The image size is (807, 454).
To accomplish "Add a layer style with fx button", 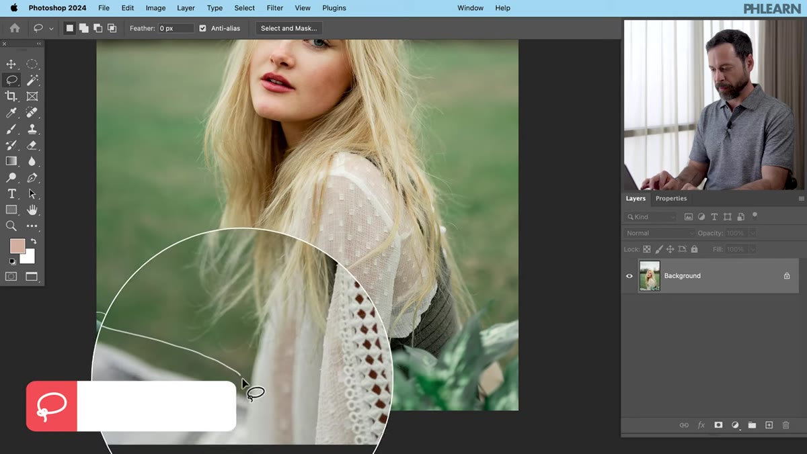I will 701,425.
